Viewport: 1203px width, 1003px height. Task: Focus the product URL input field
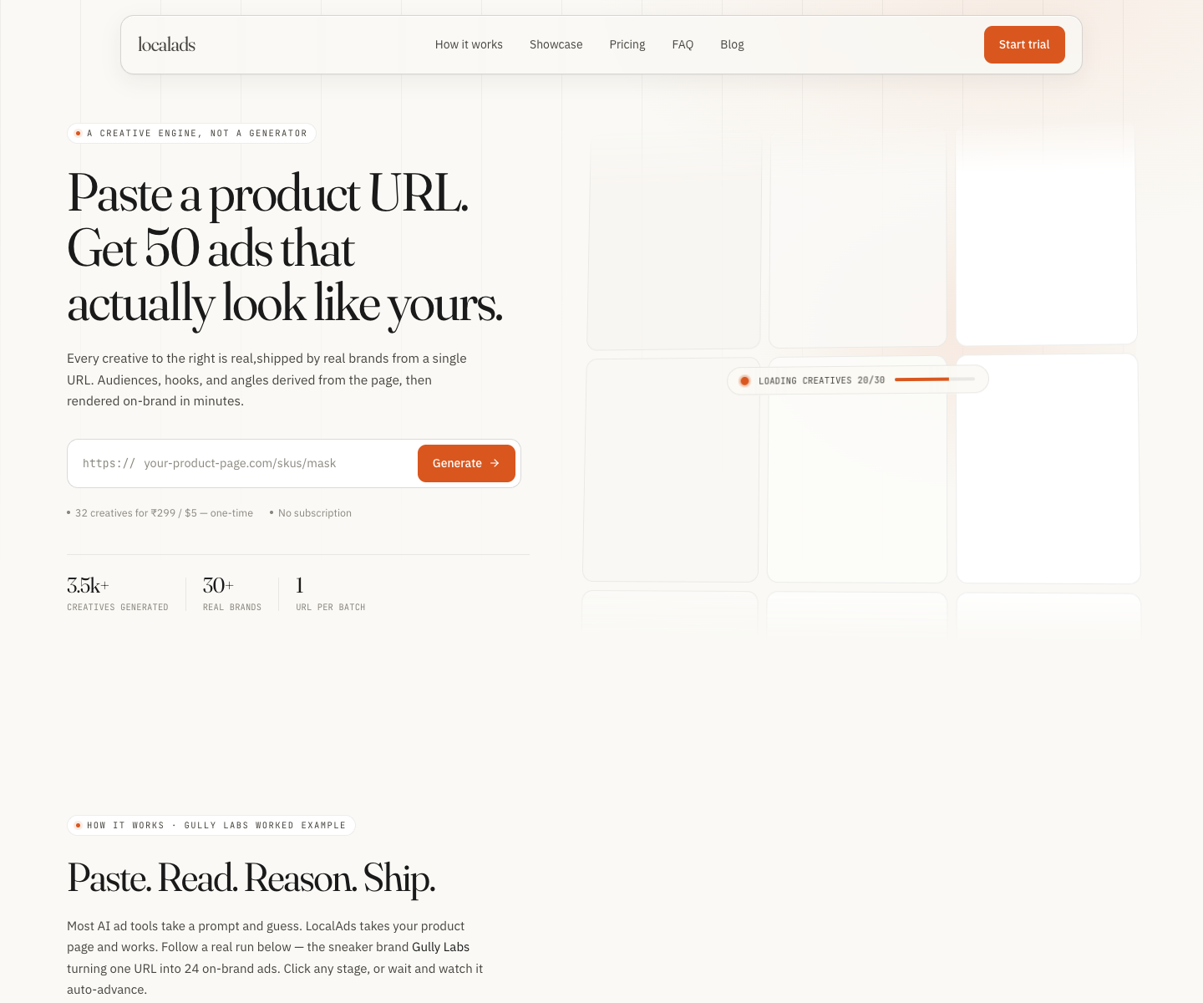click(x=277, y=463)
